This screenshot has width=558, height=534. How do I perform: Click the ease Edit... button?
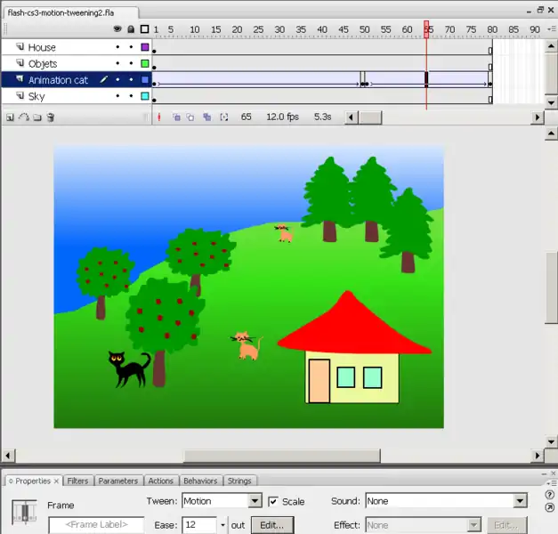click(272, 525)
